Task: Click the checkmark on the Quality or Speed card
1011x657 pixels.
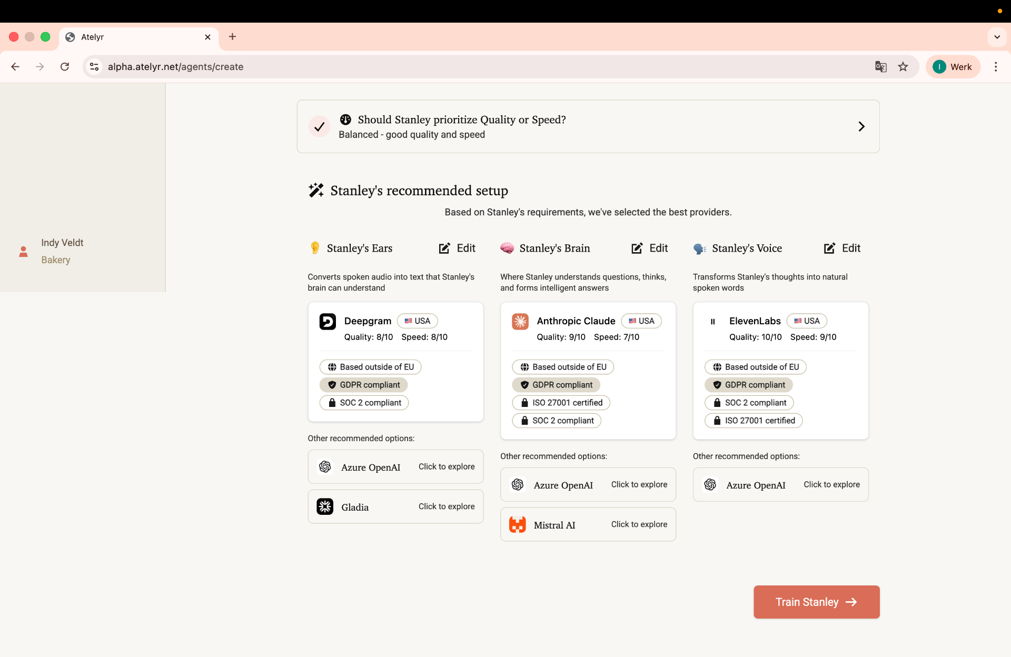Action: click(319, 126)
